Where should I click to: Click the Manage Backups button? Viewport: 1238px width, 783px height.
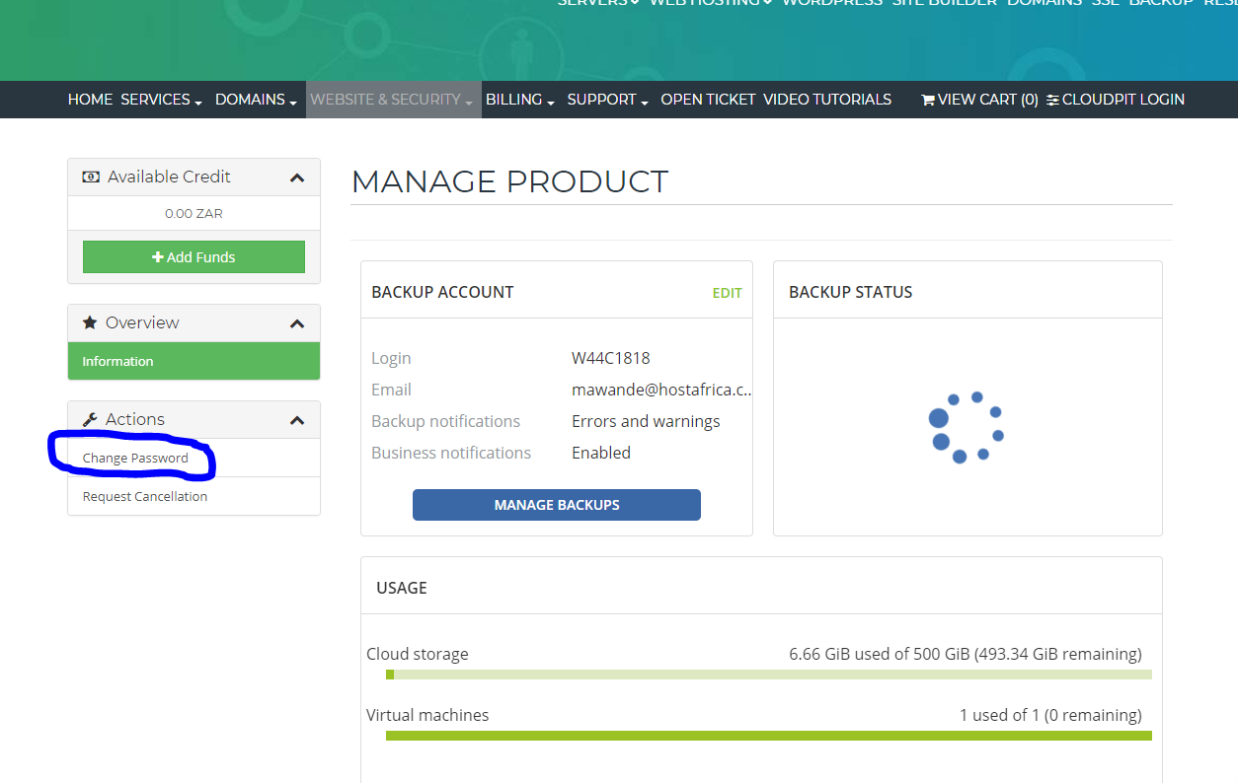pyautogui.click(x=557, y=505)
